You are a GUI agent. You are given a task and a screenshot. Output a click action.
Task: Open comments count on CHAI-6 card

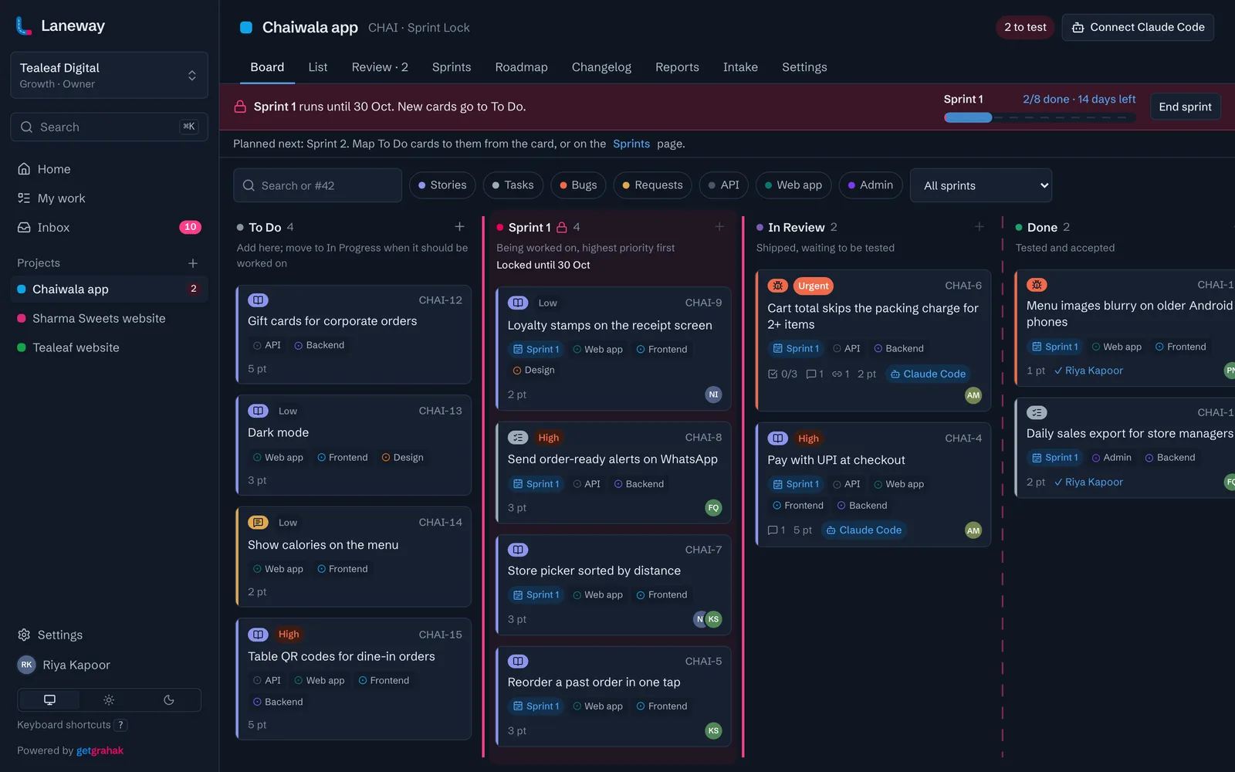pyautogui.click(x=815, y=374)
